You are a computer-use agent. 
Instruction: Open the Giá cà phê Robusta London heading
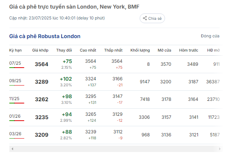click(45, 36)
